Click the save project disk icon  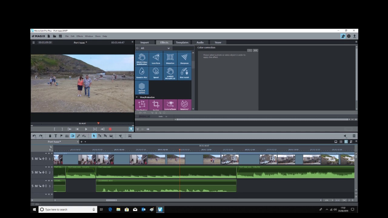coord(60,36)
